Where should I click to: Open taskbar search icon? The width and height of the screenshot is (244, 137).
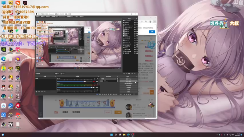(x=116, y=135)
